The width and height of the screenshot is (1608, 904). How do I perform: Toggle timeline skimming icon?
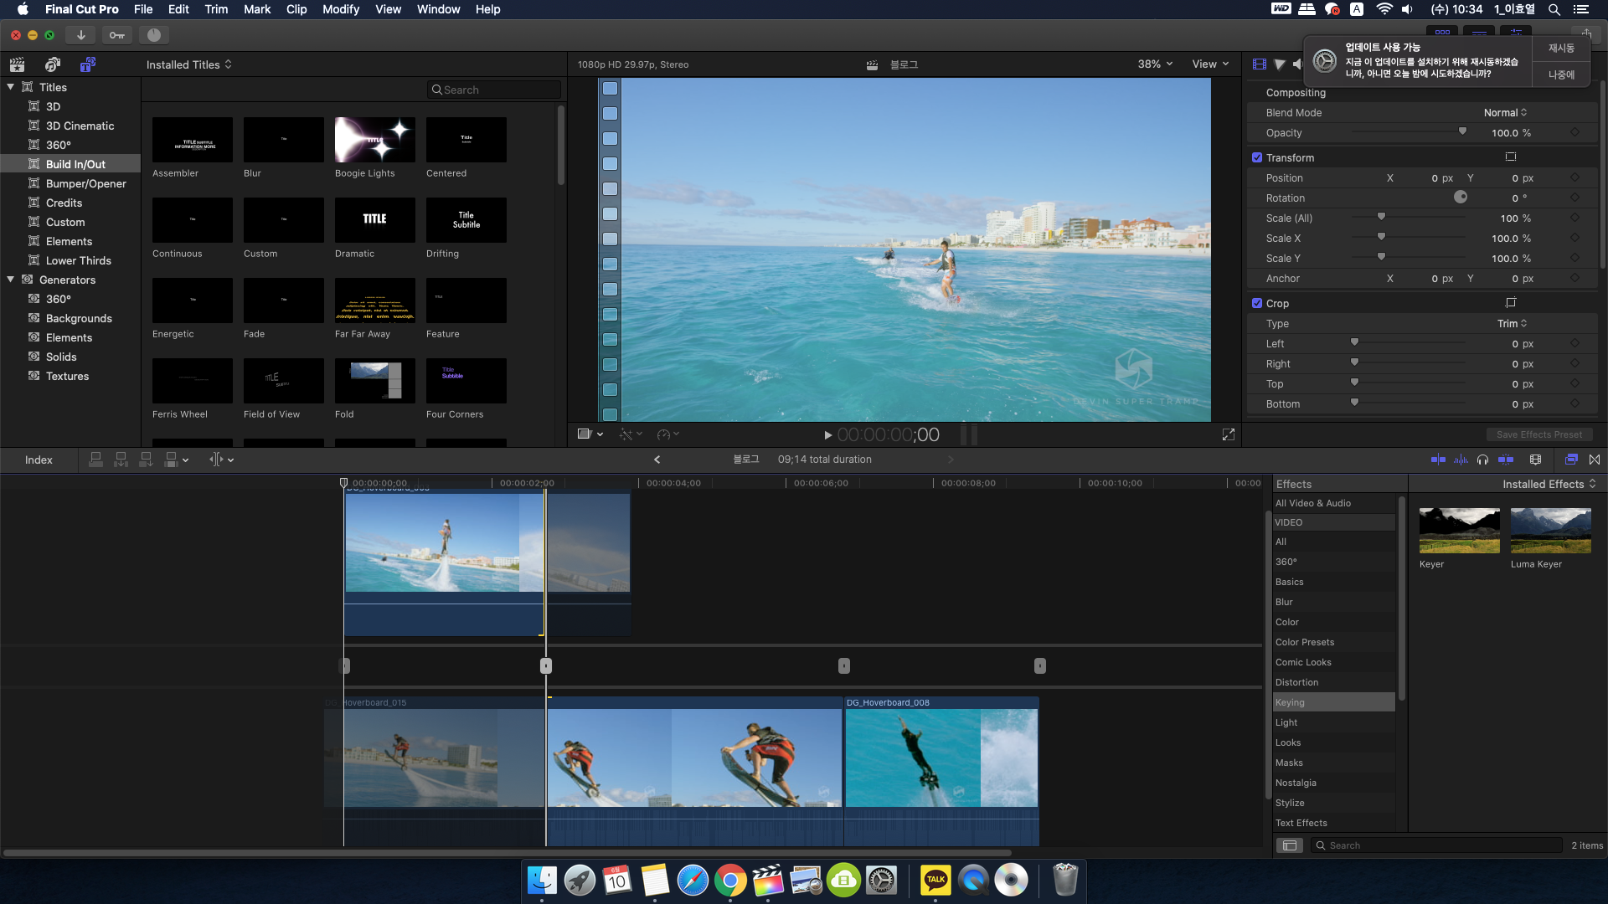pos(1438,460)
